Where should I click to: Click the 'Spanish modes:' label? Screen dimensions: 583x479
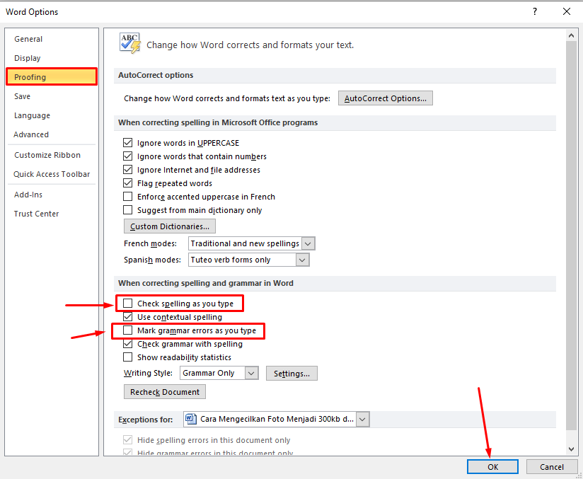pos(152,260)
